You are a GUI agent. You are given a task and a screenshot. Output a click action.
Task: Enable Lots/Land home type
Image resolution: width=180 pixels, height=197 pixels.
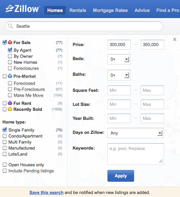click(5, 154)
